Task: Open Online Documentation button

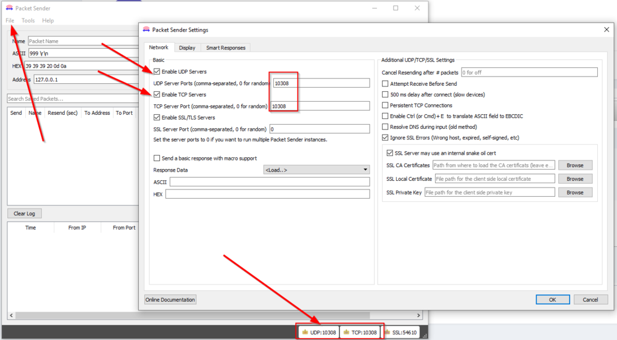Action: [x=170, y=299]
